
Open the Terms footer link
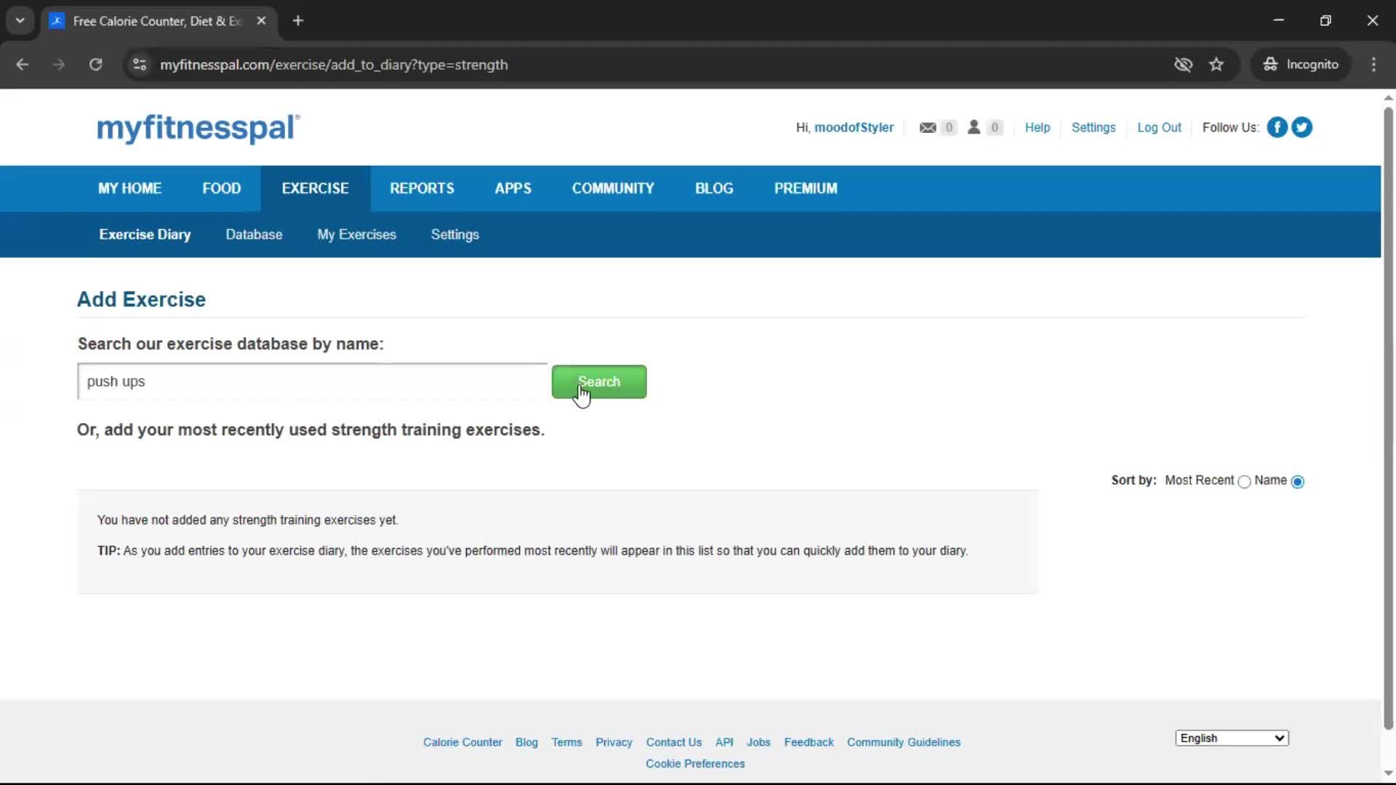click(566, 742)
